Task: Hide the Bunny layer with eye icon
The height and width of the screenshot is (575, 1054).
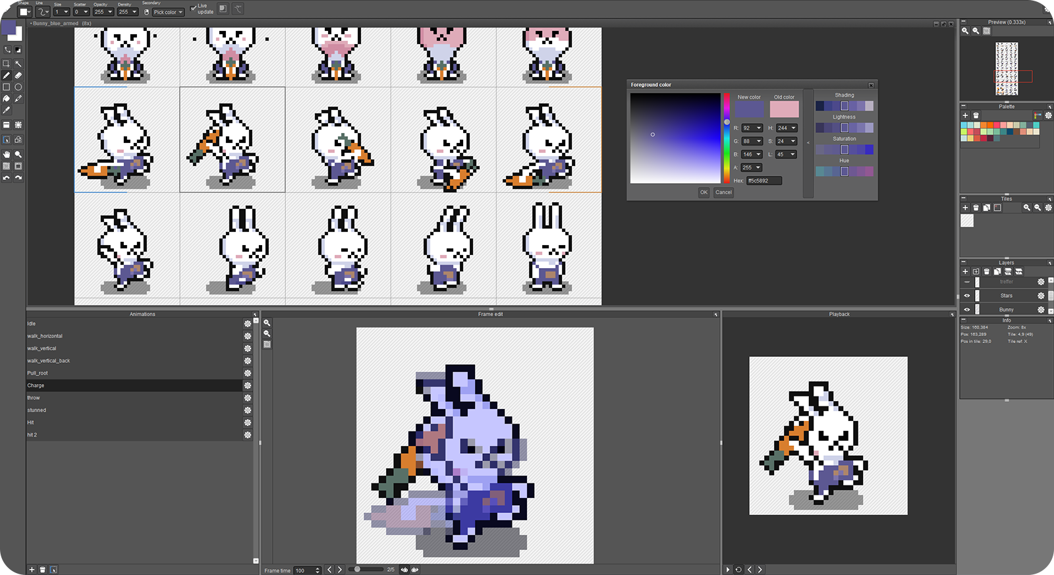Action: pos(967,310)
